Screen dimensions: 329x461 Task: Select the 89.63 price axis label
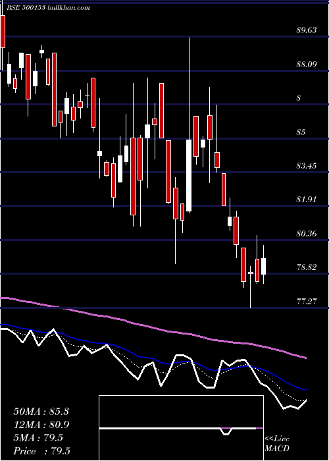tap(307, 30)
